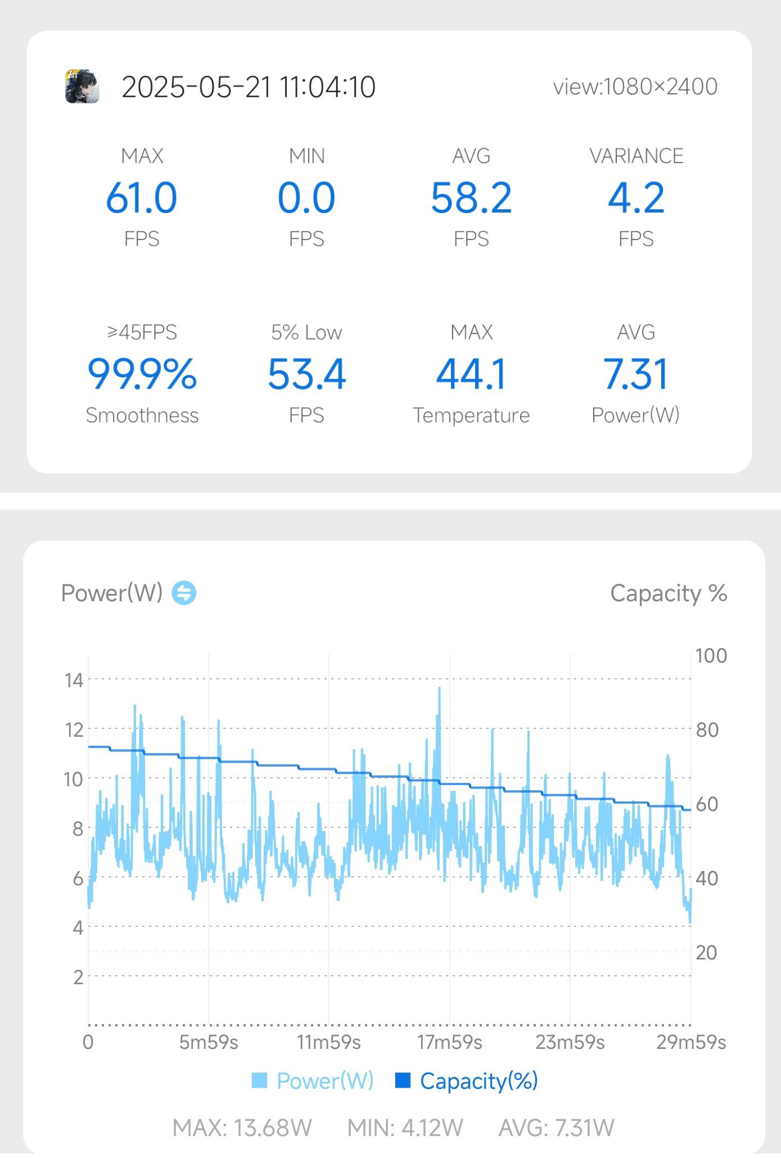Click the VARIANCE 4.2 FPS value

[x=636, y=197]
